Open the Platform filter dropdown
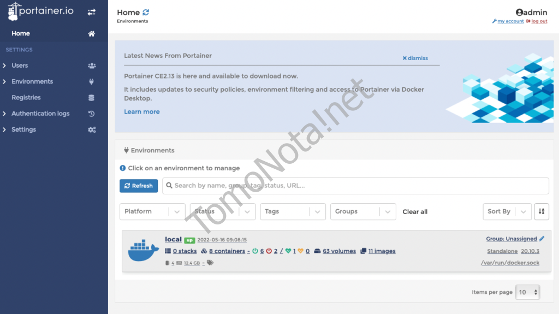 [152, 212]
